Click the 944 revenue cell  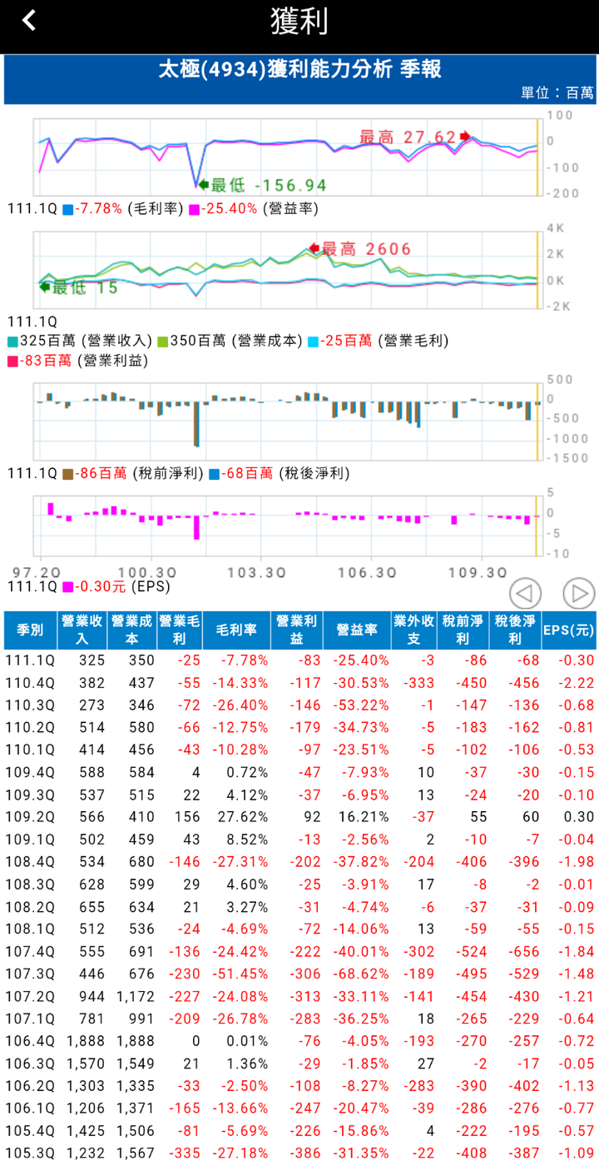click(92, 997)
